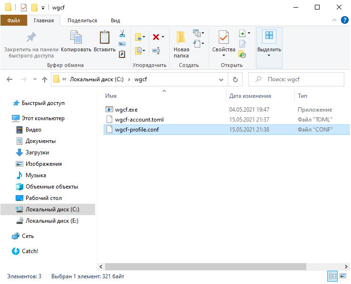
Task: Click the Rename icon in Упорядочить group
Action: (x=156, y=50)
